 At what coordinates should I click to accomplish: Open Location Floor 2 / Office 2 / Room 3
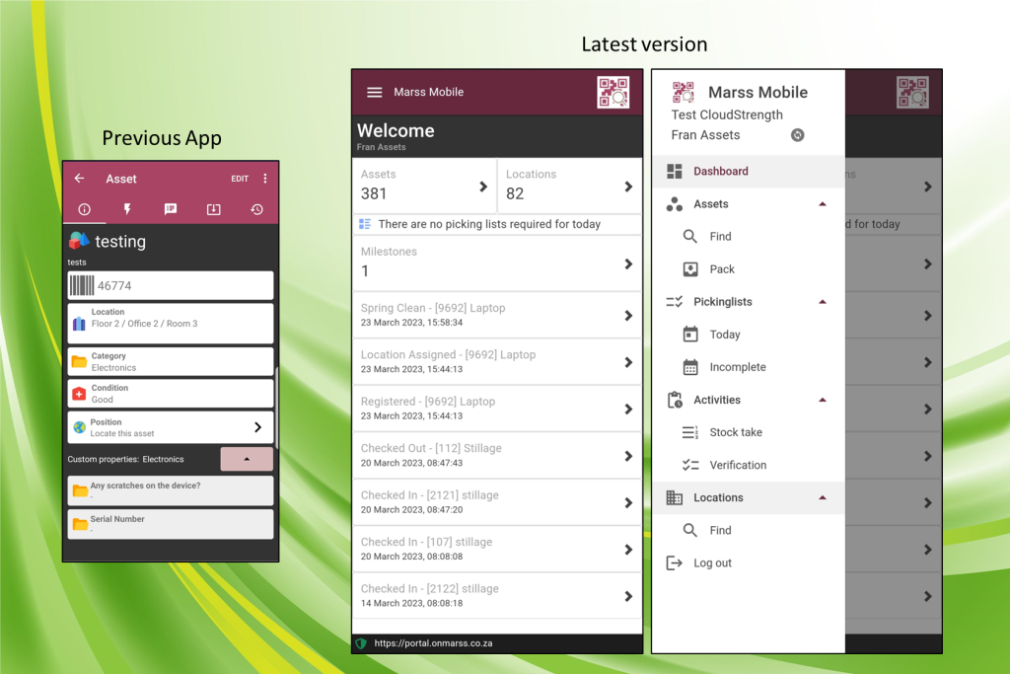tap(171, 324)
